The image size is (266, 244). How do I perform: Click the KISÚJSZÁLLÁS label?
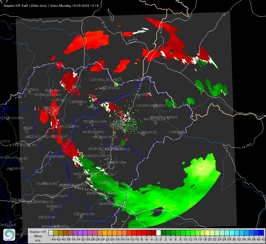coord(57,195)
